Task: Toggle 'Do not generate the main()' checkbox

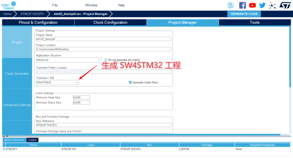Action: coord(106,60)
